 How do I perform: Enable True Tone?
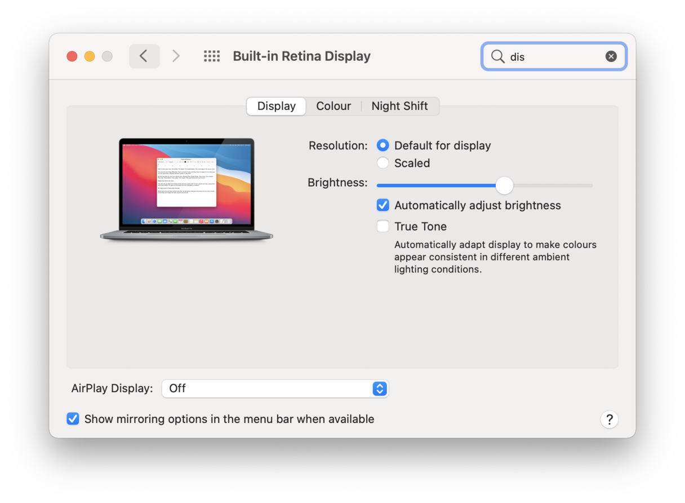383,226
